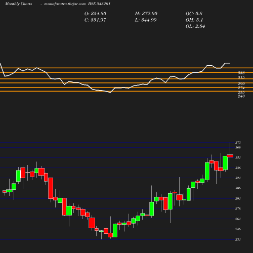Click the end point of the white line chart
The image size is (253, 253).
pos(230,63)
